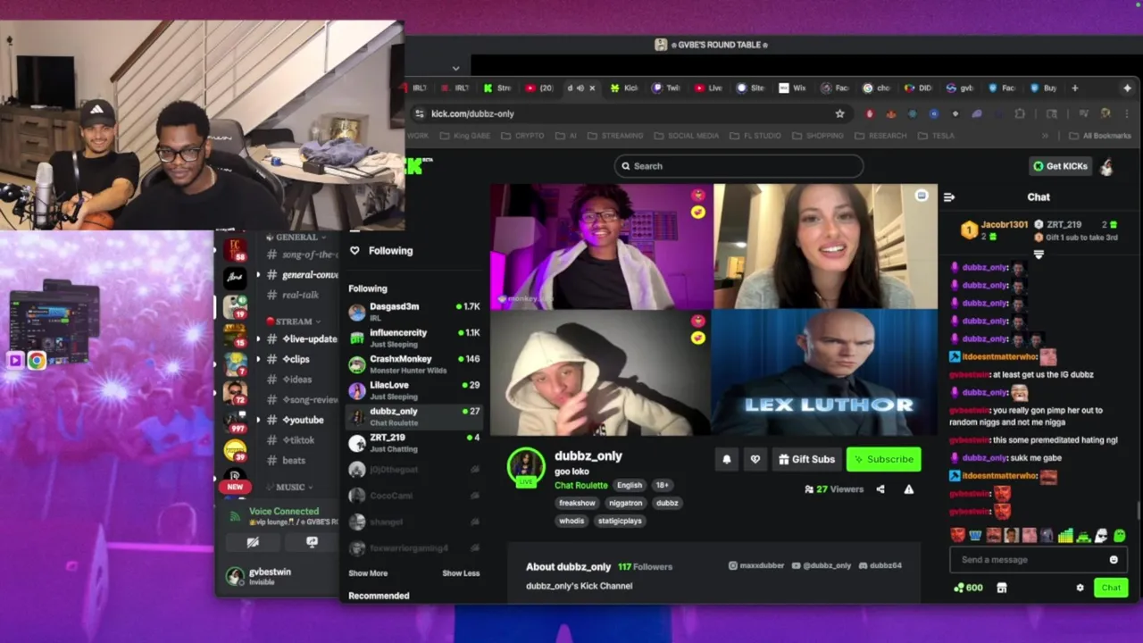Show hidden bookmarks with double chevron
The image size is (1143, 643).
(x=1046, y=136)
